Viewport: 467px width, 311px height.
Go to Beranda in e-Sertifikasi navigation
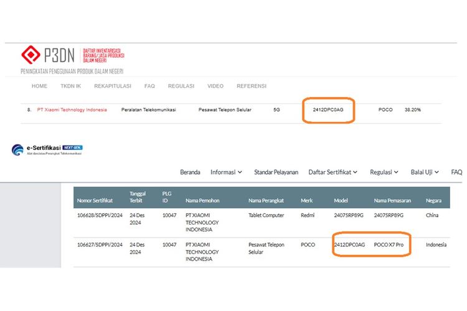tap(190, 172)
